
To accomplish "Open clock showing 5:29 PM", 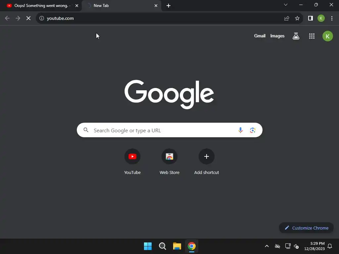I will 315,246.
